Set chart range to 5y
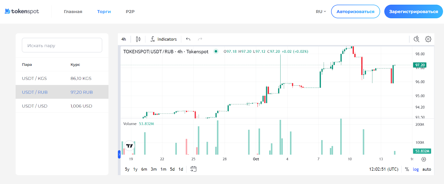The image size is (444, 184). [127, 169]
